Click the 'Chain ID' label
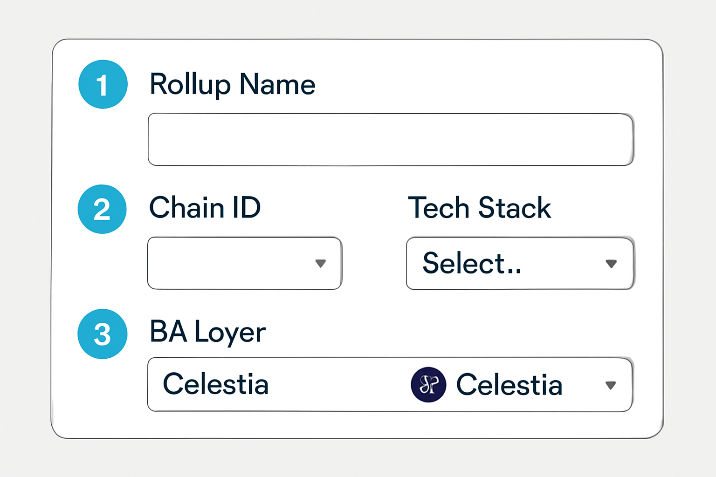 coord(205,208)
